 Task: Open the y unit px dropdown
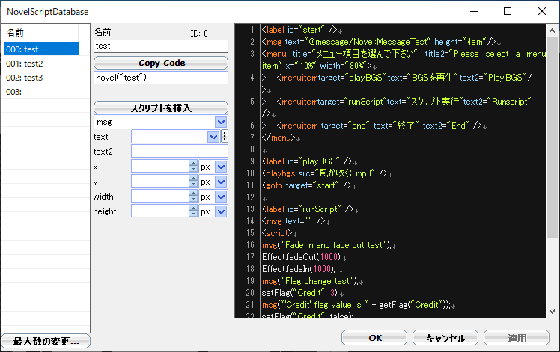221,182
